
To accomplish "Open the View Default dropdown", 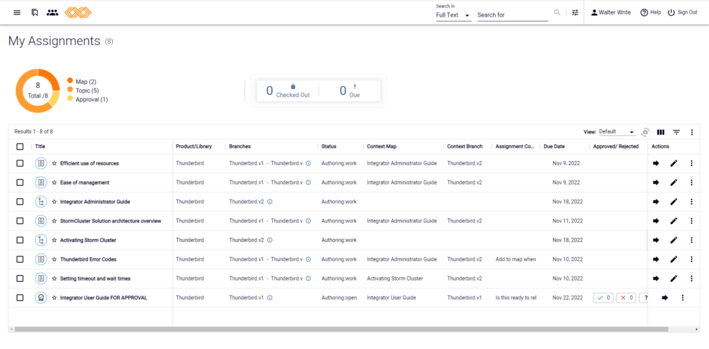I will click(617, 132).
